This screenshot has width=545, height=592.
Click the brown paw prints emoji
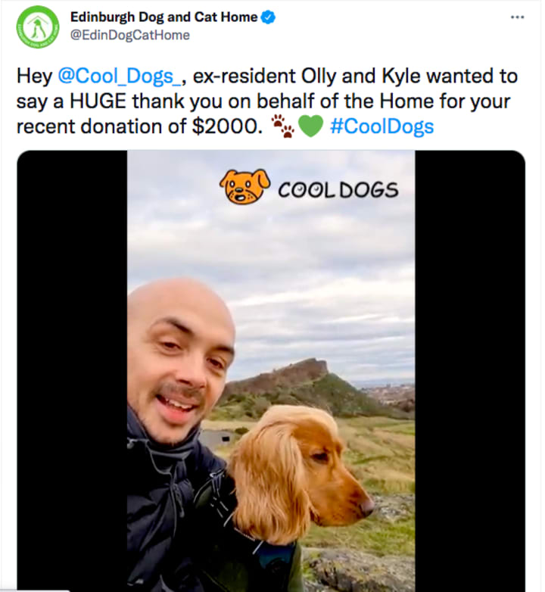282,126
